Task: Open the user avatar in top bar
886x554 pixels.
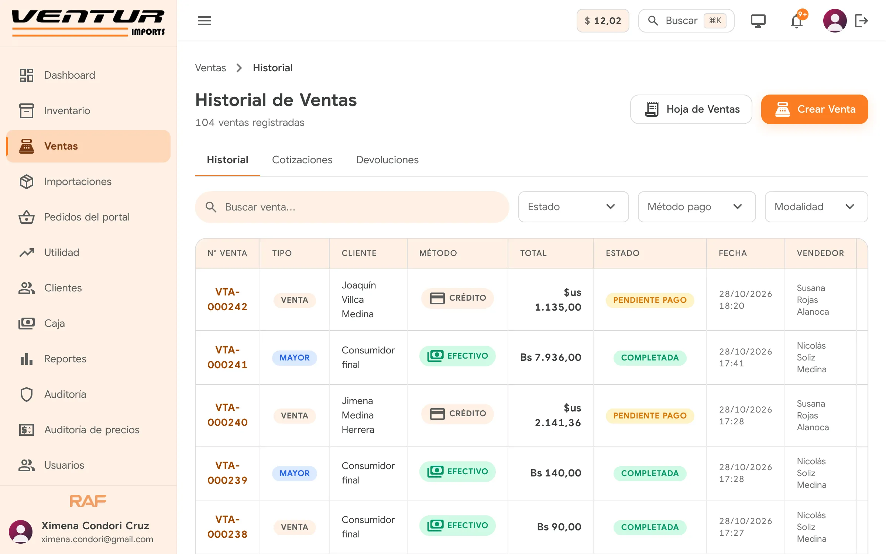Action: pos(835,21)
